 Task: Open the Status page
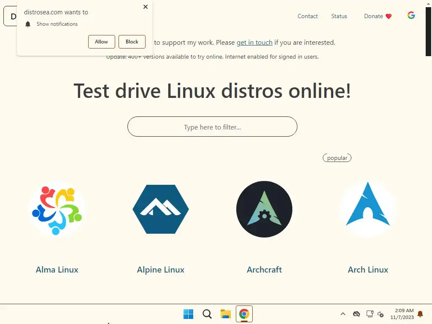(x=339, y=16)
